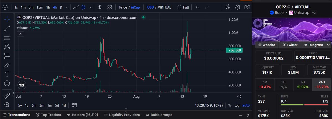
Task: Expand more social links chevron beside Telegram
Action: (328, 45)
